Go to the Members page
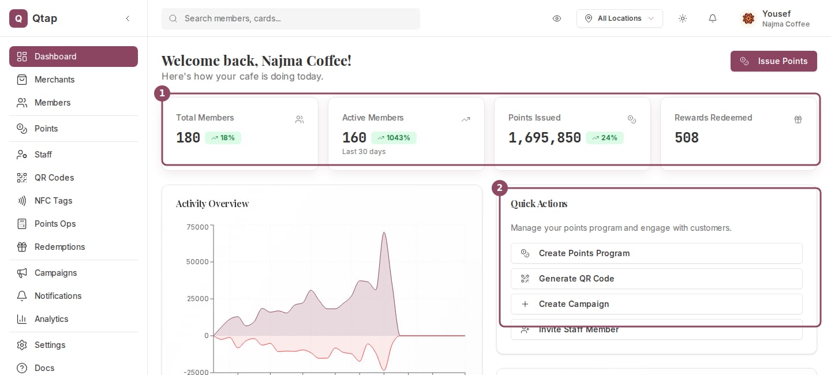 (73, 103)
